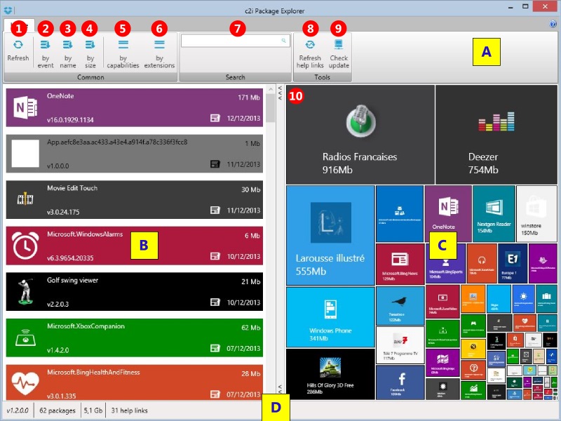The height and width of the screenshot is (421, 561).
Task: Open the Hills Of Glory 3D Free tile
Action: (330, 374)
